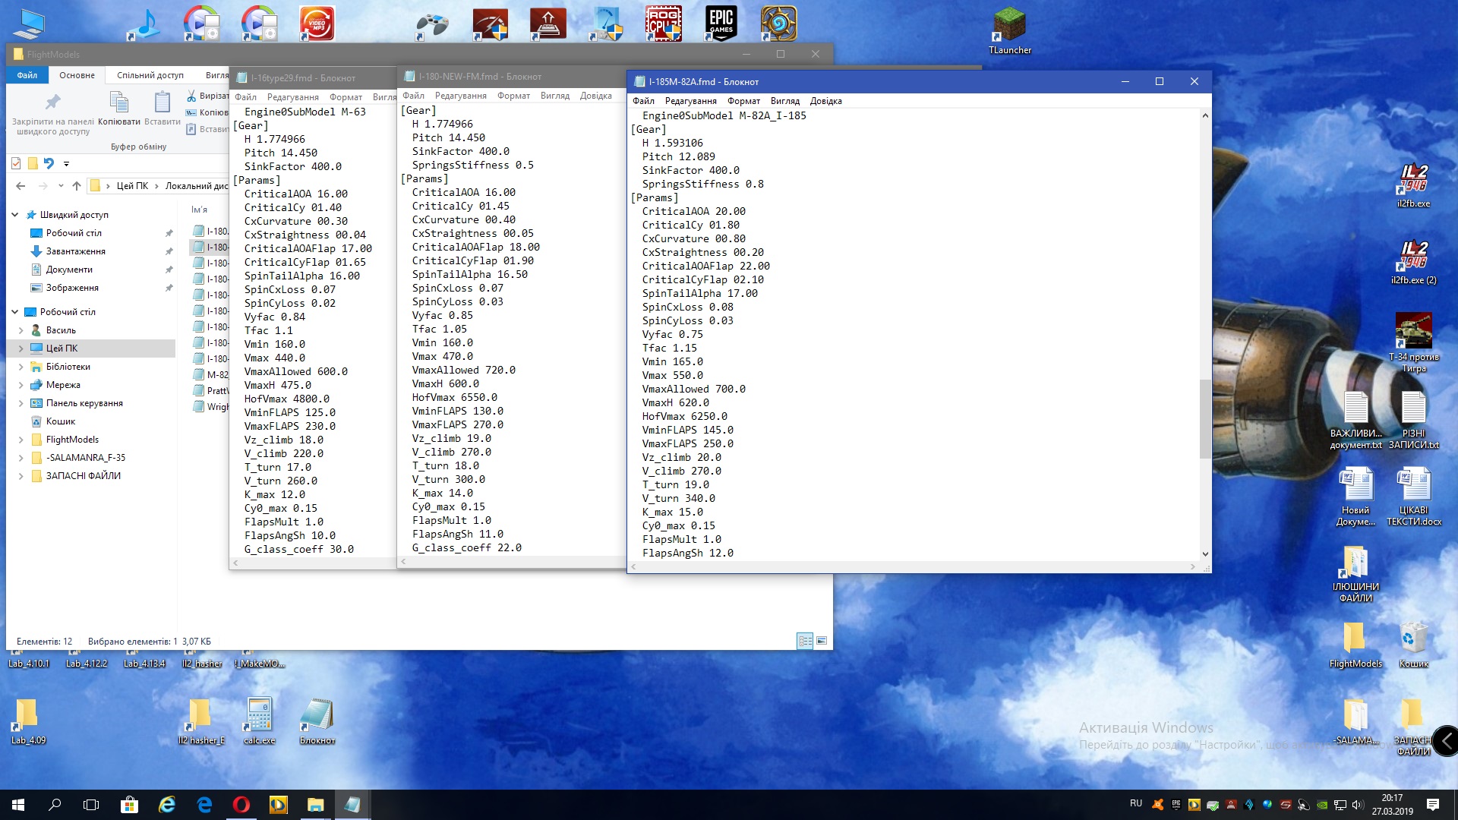
Task: Open the quick access toolbar customize dropdown
Action: pyautogui.click(x=66, y=164)
